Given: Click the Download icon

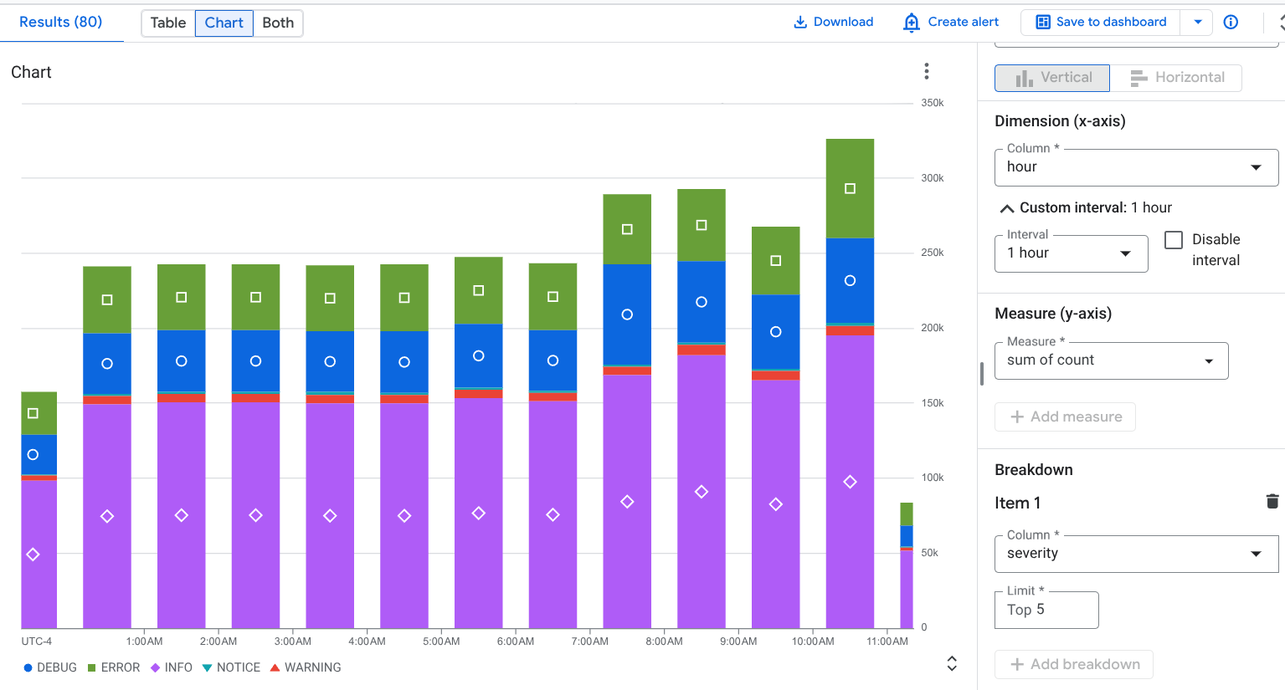Looking at the screenshot, I should pyautogui.click(x=800, y=23).
